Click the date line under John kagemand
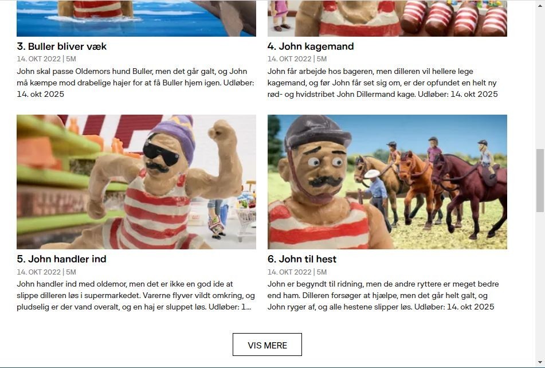Screen dimensions: 545x368 (x=297, y=59)
